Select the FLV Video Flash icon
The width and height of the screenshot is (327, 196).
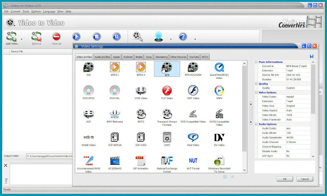pos(167,91)
